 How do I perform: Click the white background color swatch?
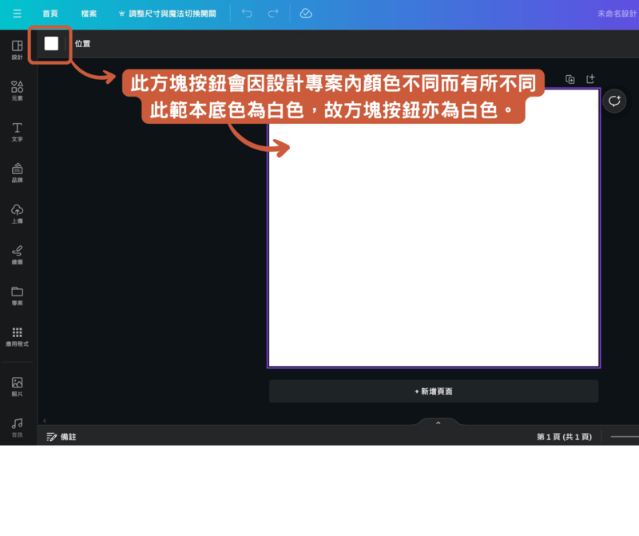[51, 44]
